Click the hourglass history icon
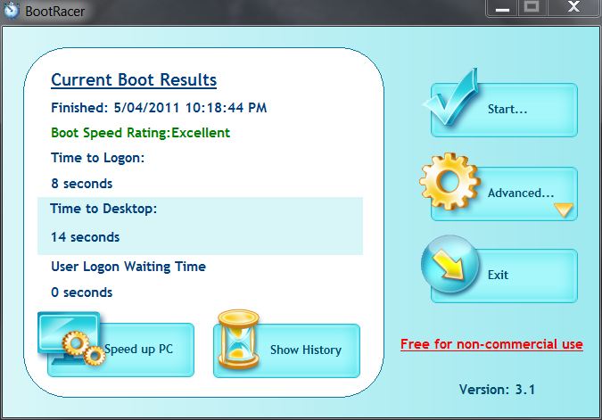 pos(238,340)
